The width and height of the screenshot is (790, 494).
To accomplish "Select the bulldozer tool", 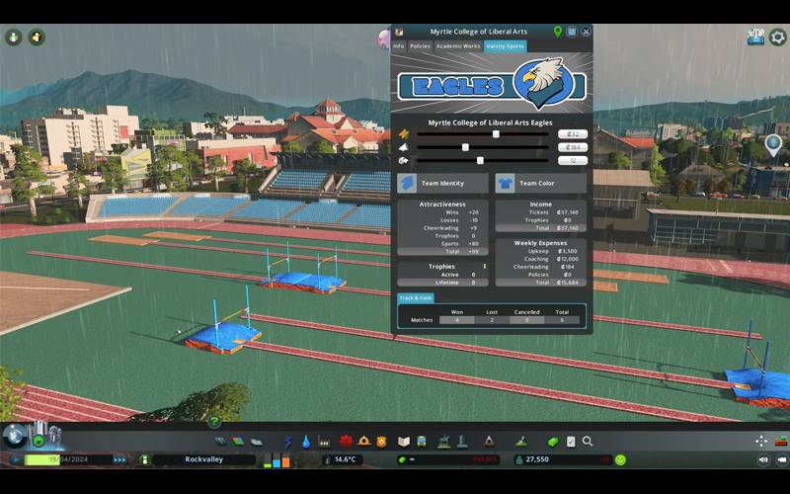I will pyautogui.click(x=780, y=441).
